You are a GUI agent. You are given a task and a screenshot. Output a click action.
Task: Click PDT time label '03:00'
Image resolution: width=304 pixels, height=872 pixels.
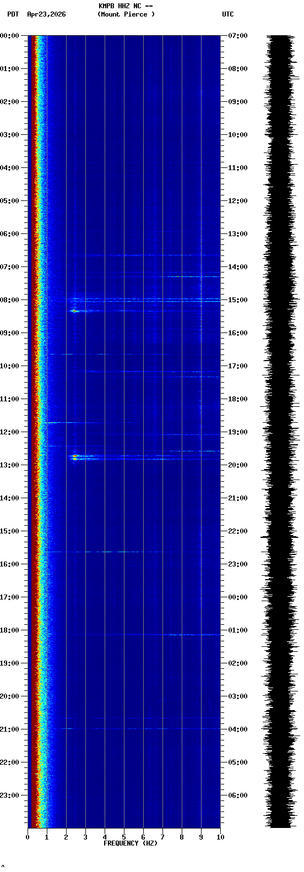[x=10, y=135]
